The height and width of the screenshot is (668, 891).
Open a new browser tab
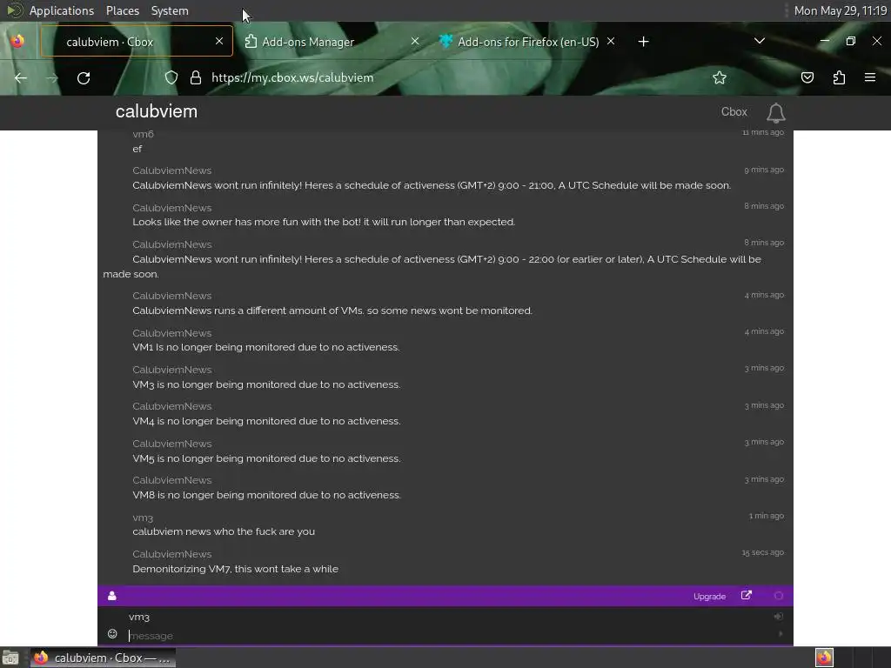643,42
